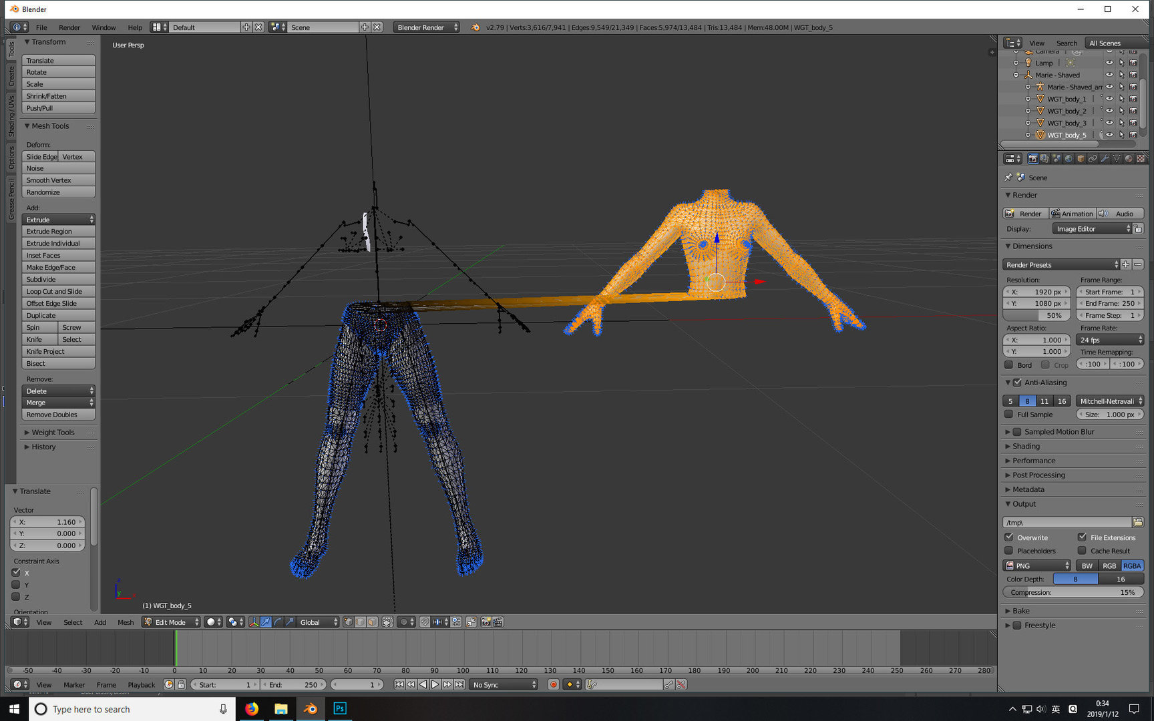Open the PNG file format dropdown
The width and height of the screenshot is (1154, 721).
(1037, 565)
